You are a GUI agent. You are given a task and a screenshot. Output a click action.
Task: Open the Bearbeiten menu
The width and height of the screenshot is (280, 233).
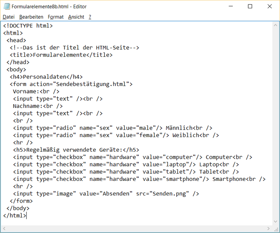[x=31, y=17]
